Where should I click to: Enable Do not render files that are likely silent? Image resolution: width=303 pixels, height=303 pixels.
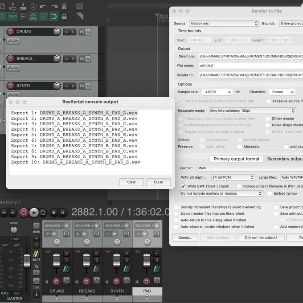coord(176,213)
